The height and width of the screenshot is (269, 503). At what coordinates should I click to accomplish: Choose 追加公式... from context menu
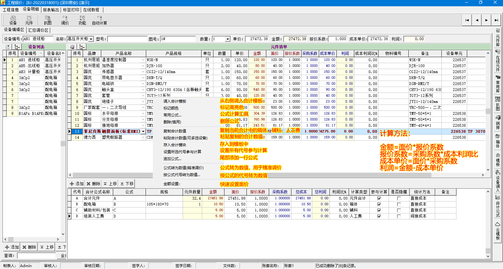click(172, 159)
